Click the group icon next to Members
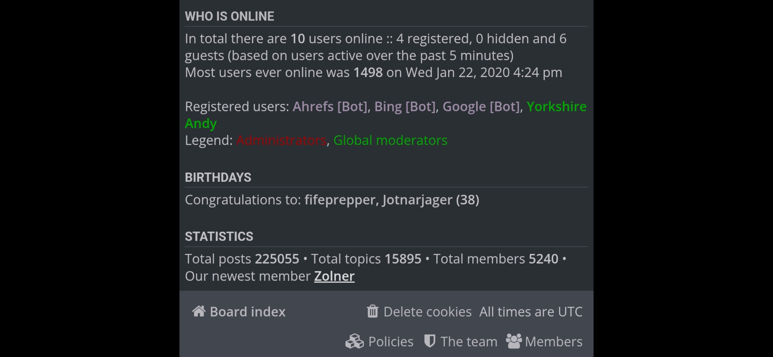The height and width of the screenshot is (357, 773). 514,341
